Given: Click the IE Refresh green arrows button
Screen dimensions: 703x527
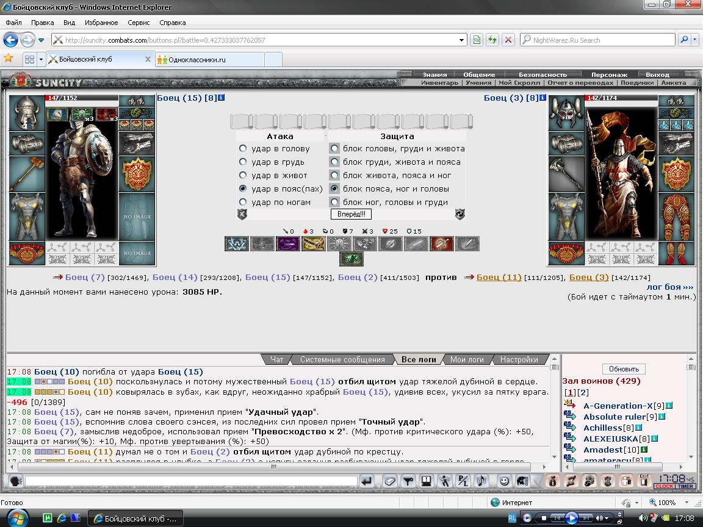Looking at the screenshot, I should [492, 40].
